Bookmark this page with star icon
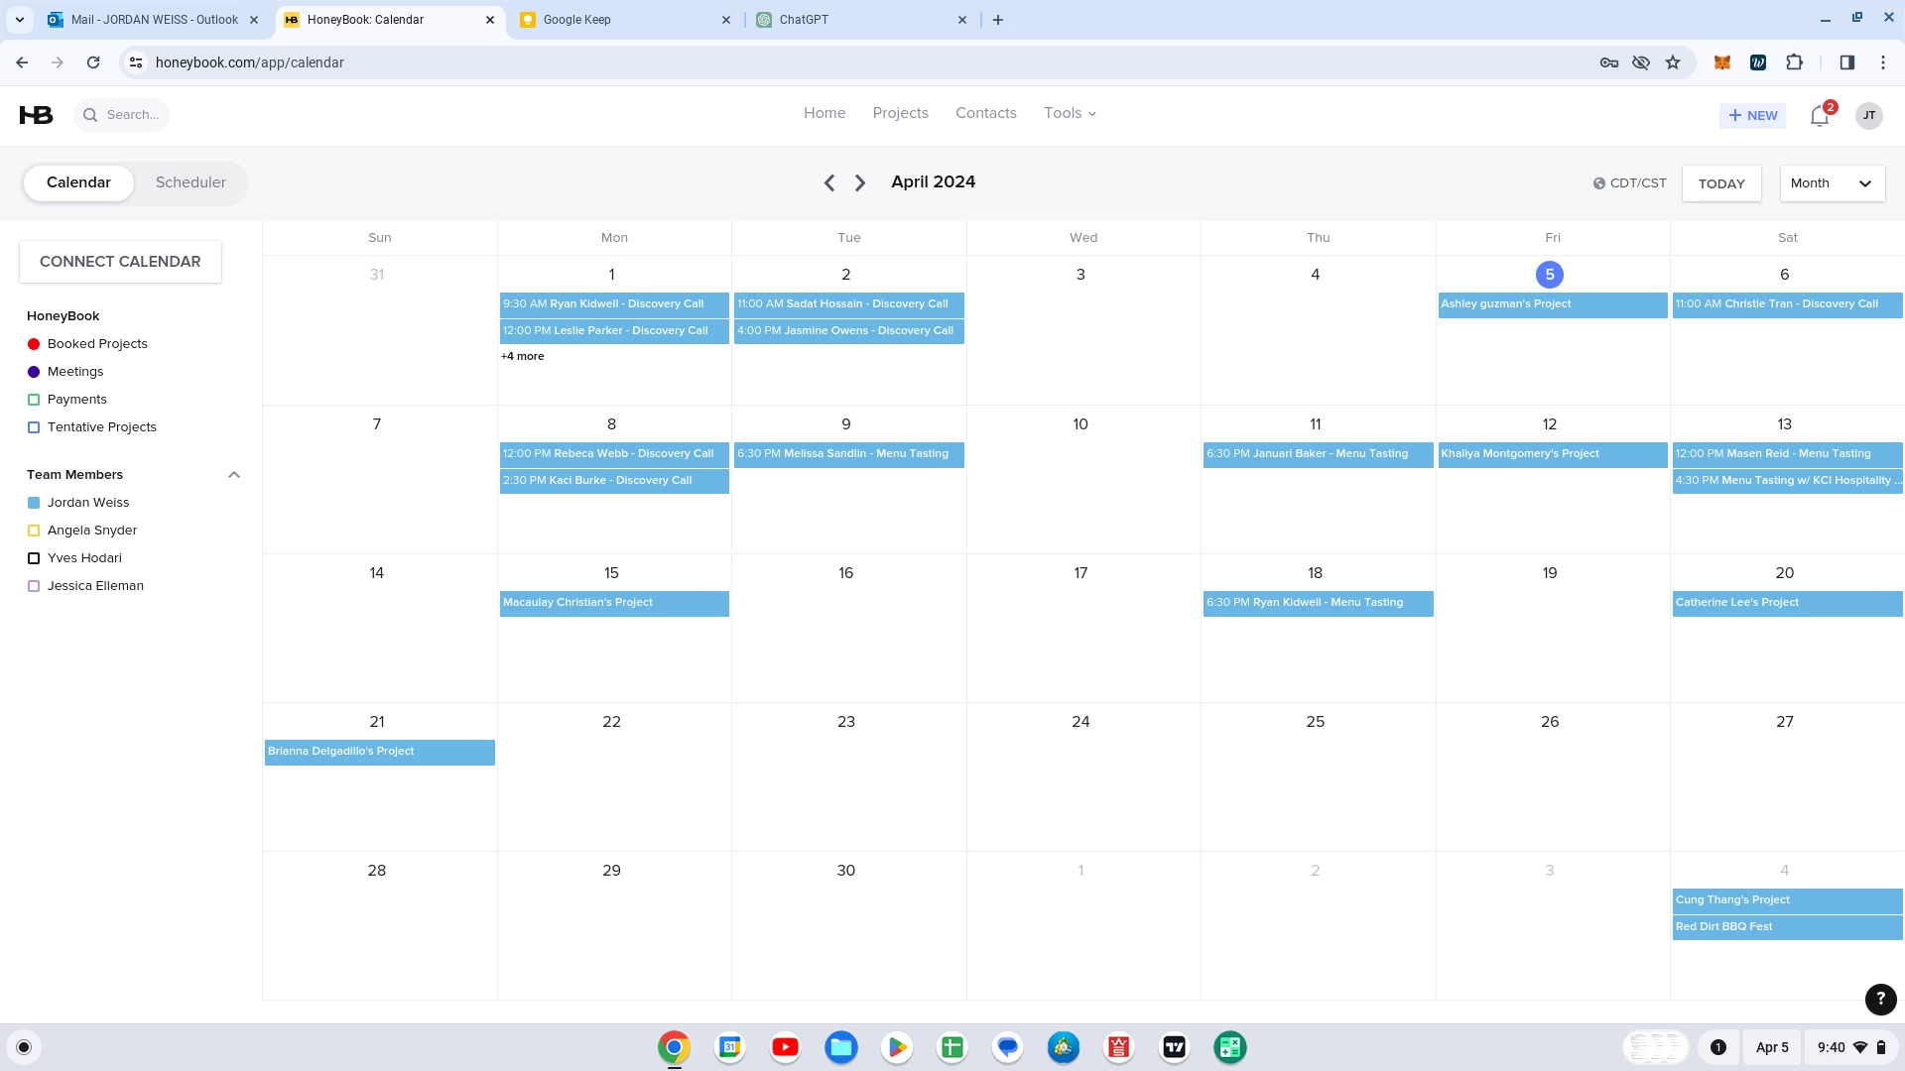This screenshot has width=1905, height=1071. click(x=1673, y=62)
